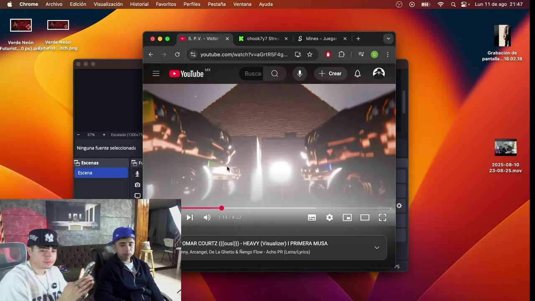Open Spotlight search in menu bar
The height and width of the screenshot is (301, 535).
(453, 4)
